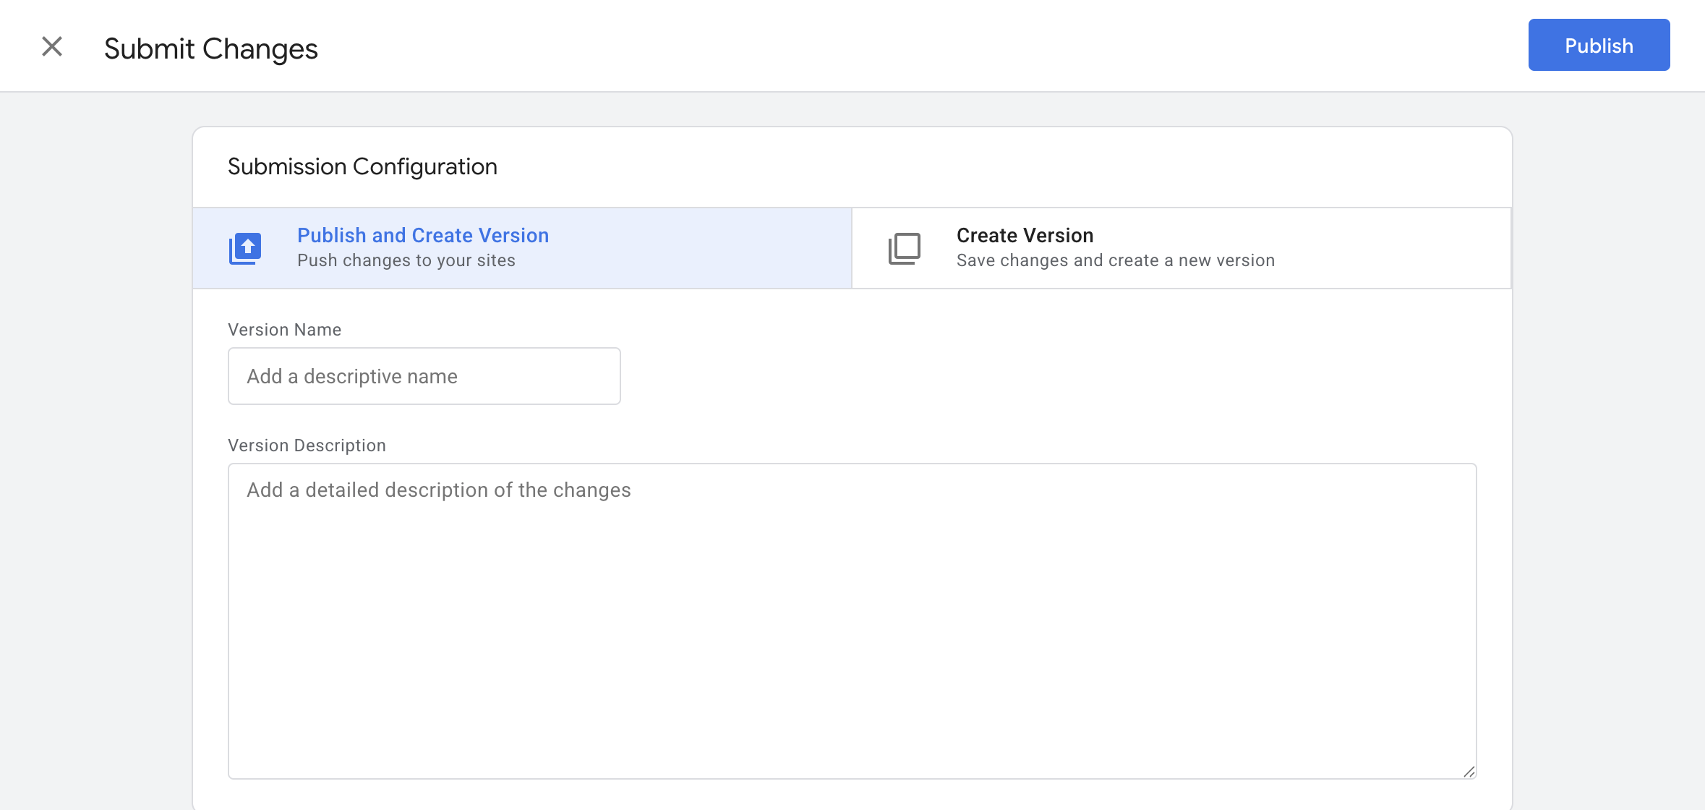Focus the Version Name input field
The image size is (1705, 810).
coord(424,376)
